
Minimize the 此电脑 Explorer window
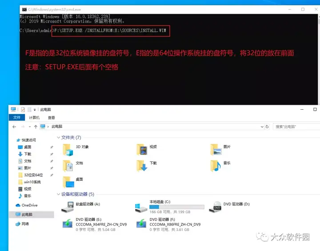tap(302, 110)
